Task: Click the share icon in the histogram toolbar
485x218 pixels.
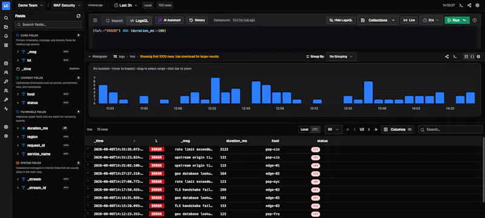Action: (447, 56)
